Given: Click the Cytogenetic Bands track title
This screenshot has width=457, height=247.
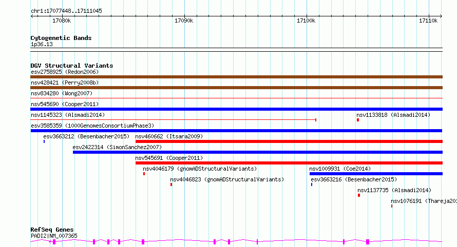Looking at the screenshot, I should [61, 38].
